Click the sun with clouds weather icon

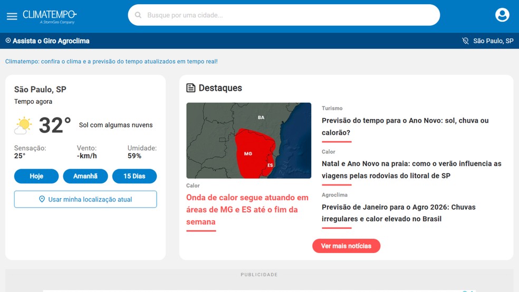pos(23,125)
